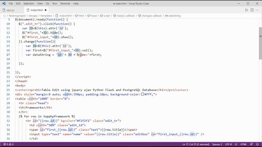Image resolution: width=262 pixels, height=147 pixels.
Task: Open the Help menu
Action: pyautogui.click(x=76, y=4)
